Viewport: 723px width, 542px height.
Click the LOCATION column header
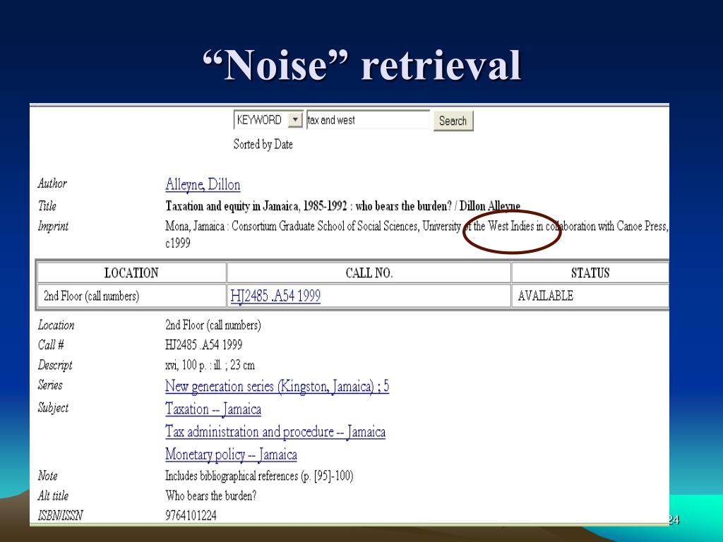131,273
